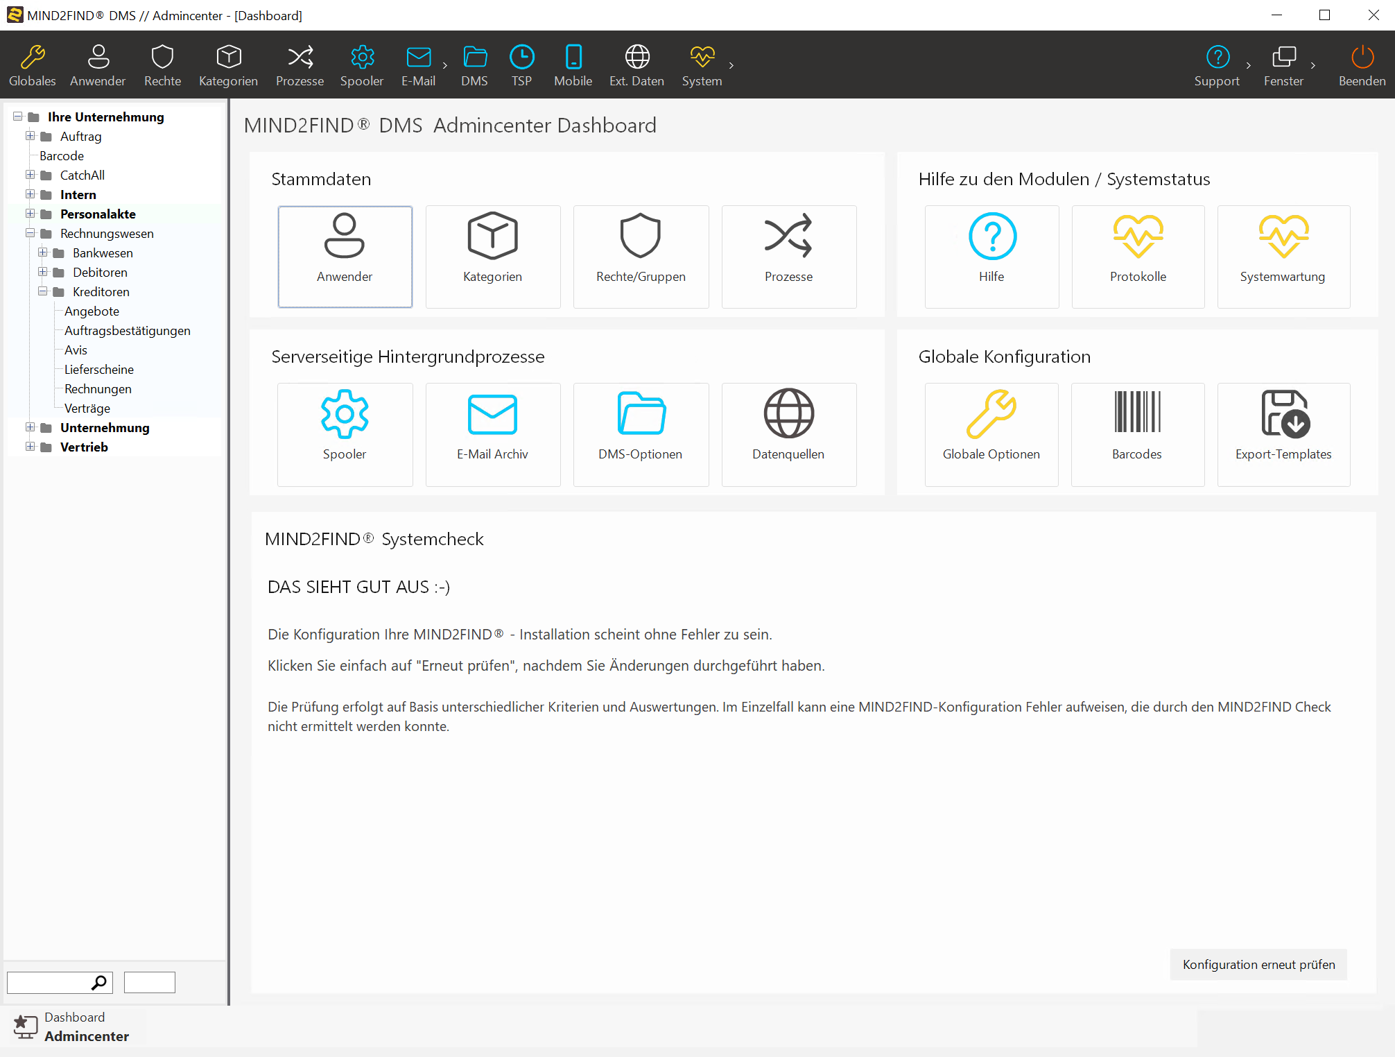The width and height of the screenshot is (1395, 1057).
Task: Expand the Personalakte tree folder
Action: 31,214
